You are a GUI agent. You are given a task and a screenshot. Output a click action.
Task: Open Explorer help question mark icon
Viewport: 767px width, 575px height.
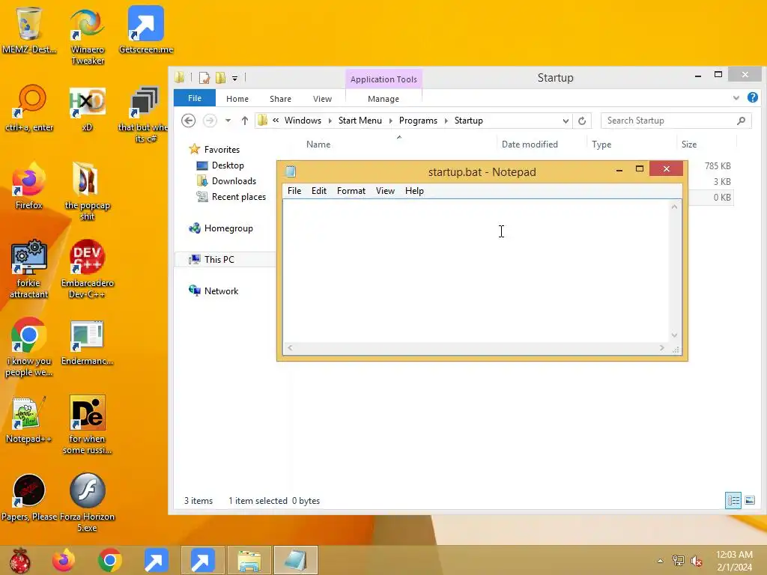(x=752, y=98)
